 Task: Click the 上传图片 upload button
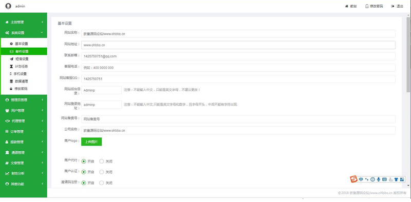point(91,142)
